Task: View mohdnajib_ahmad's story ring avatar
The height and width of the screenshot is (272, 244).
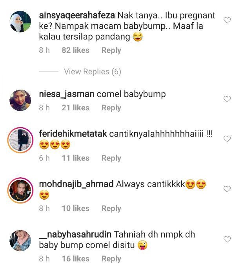Action: 20,190
